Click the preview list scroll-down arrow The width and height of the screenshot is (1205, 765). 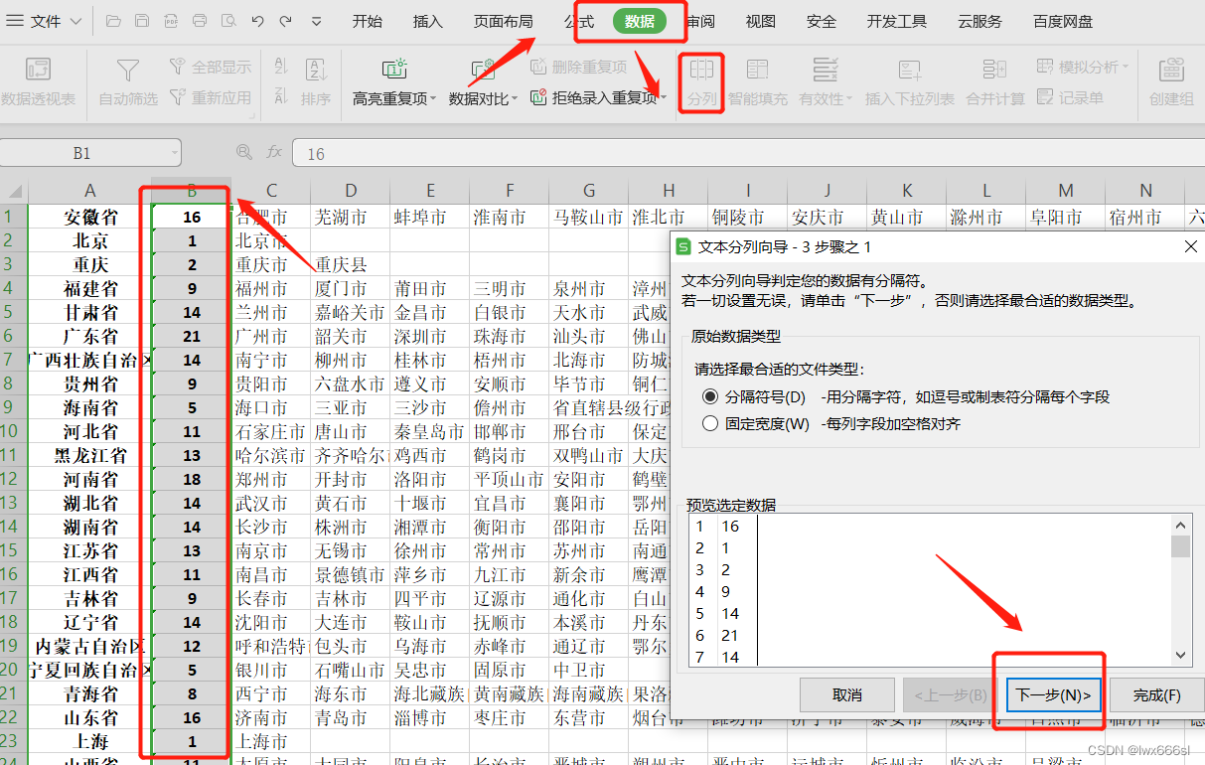pos(1180,655)
